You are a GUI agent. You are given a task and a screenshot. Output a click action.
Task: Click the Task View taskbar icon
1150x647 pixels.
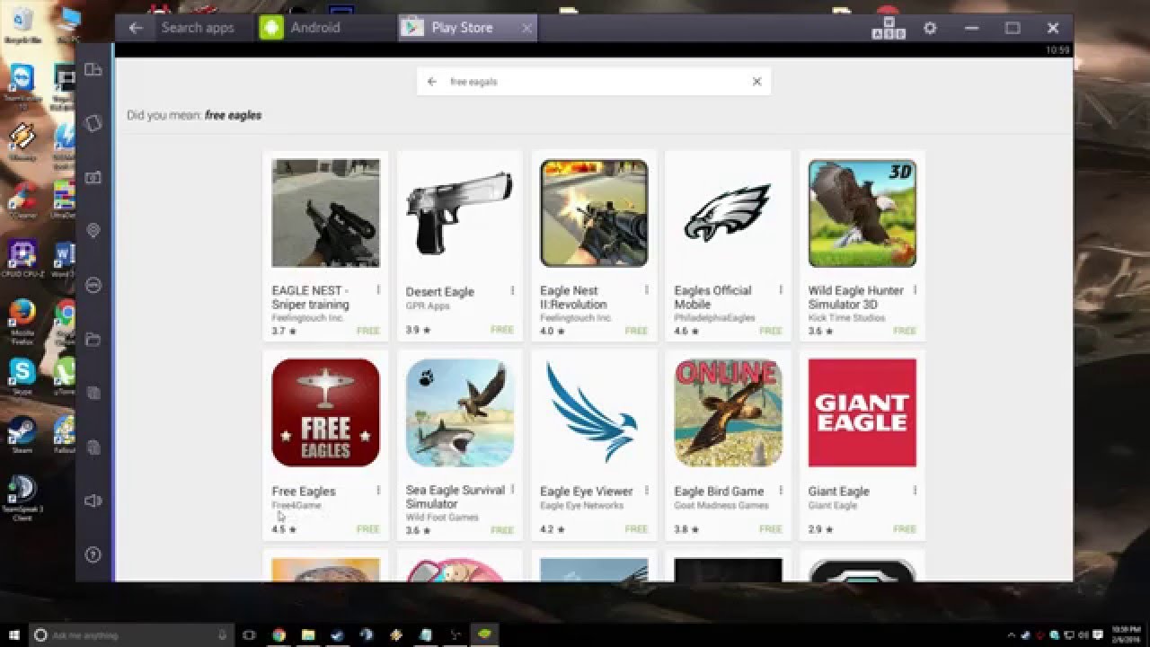(249, 634)
